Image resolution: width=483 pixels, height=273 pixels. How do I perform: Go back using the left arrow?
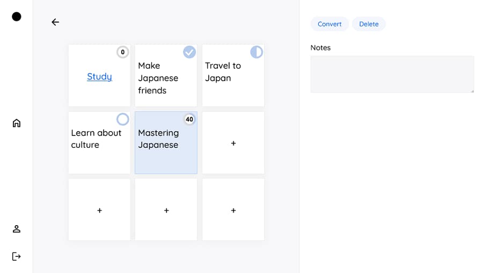click(x=55, y=22)
